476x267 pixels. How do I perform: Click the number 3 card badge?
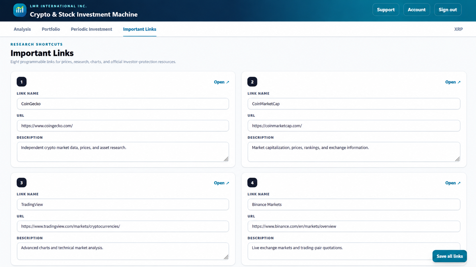point(22,183)
